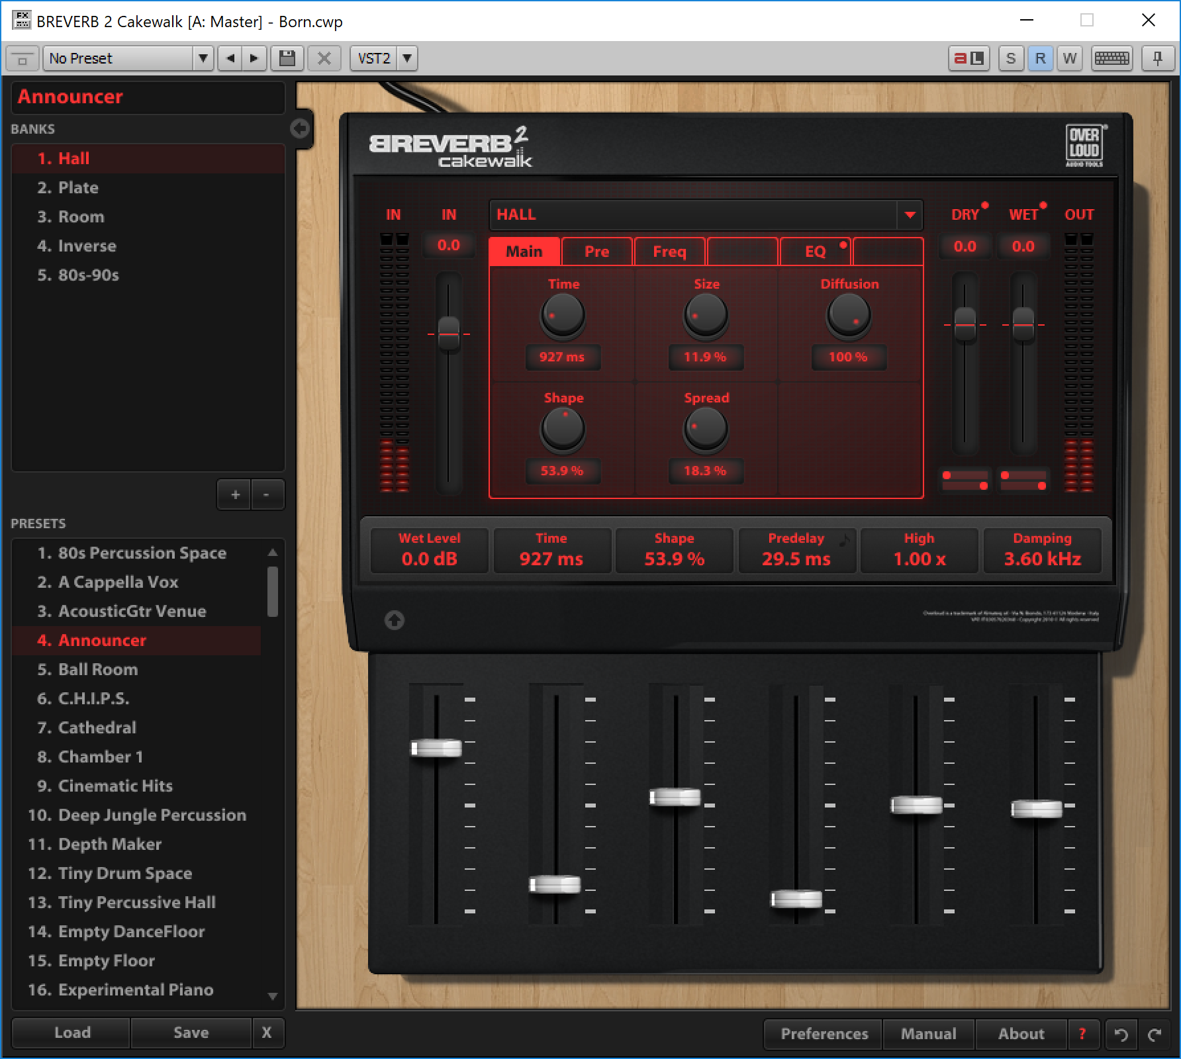This screenshot has height=1059, width=1181.
Task: Toggle the Solo S button
Action: (x=1010, y=58)
